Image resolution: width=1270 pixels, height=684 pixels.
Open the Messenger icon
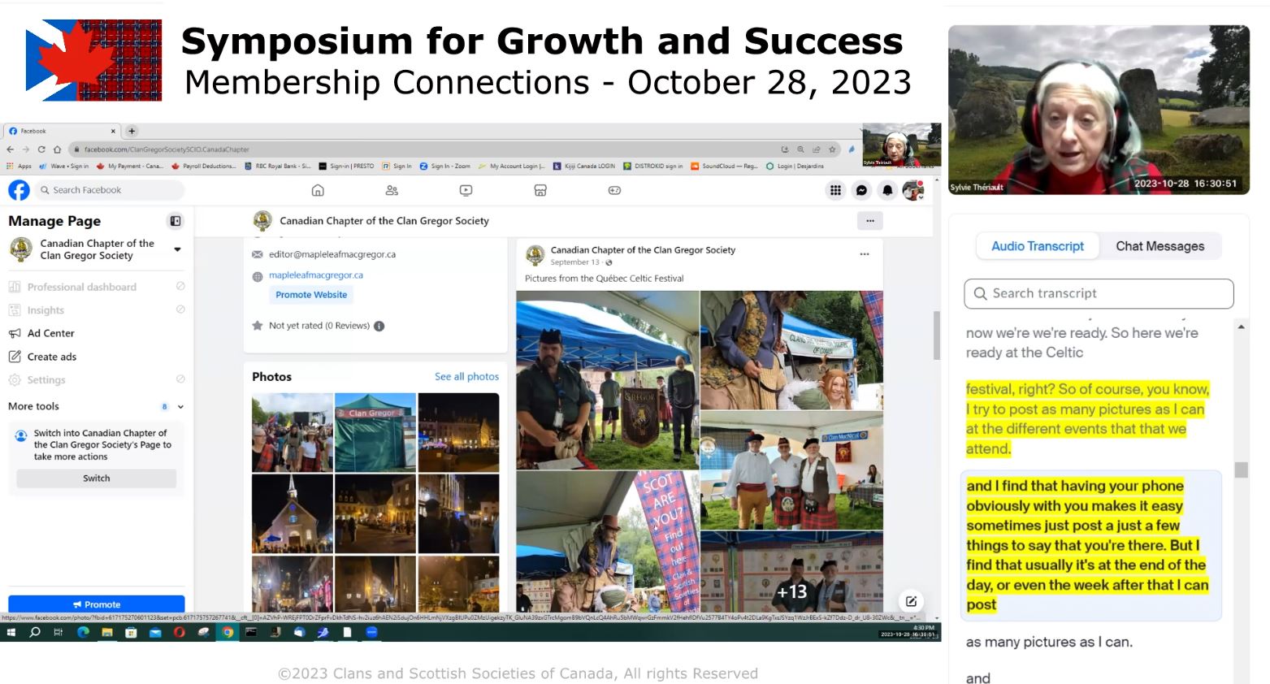tap(861, 190)
